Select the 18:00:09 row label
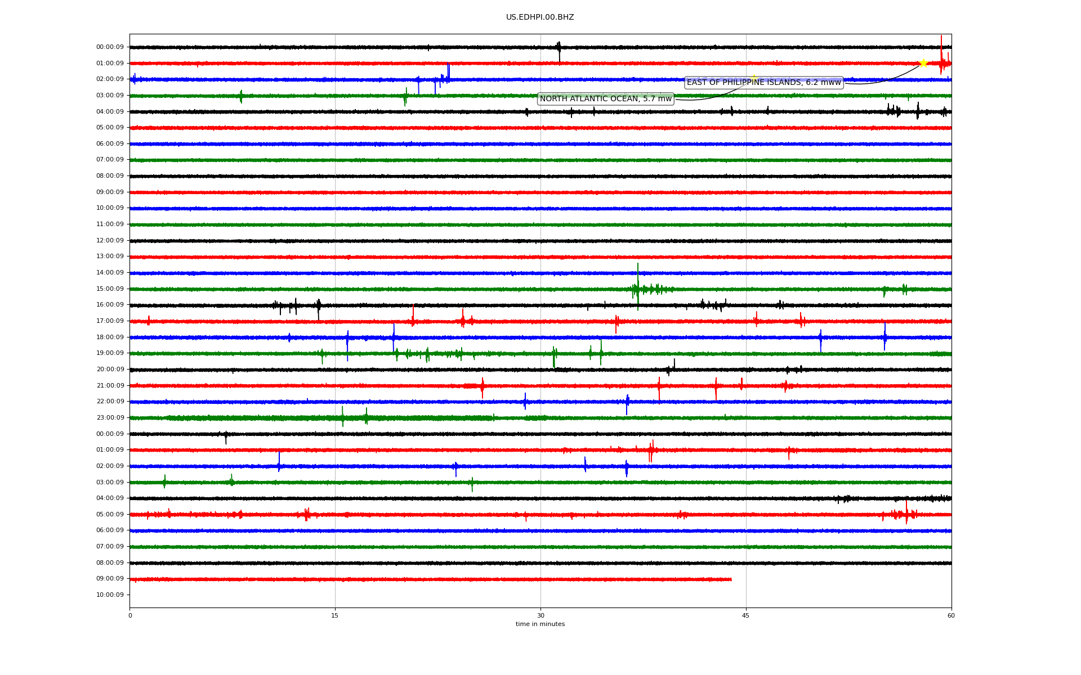Screen dimensions: 1081x675 click(x=110, y=337)
